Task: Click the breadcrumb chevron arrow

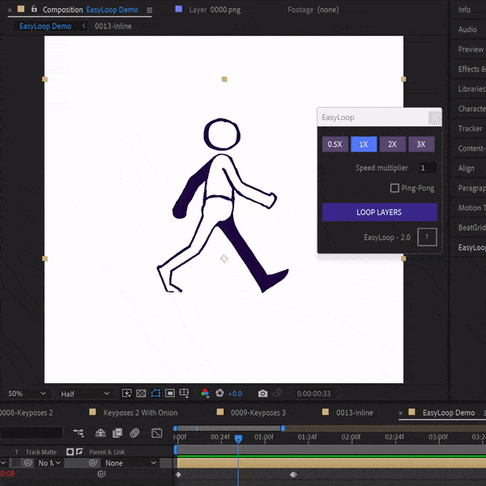Action: (x=83, y=26)
